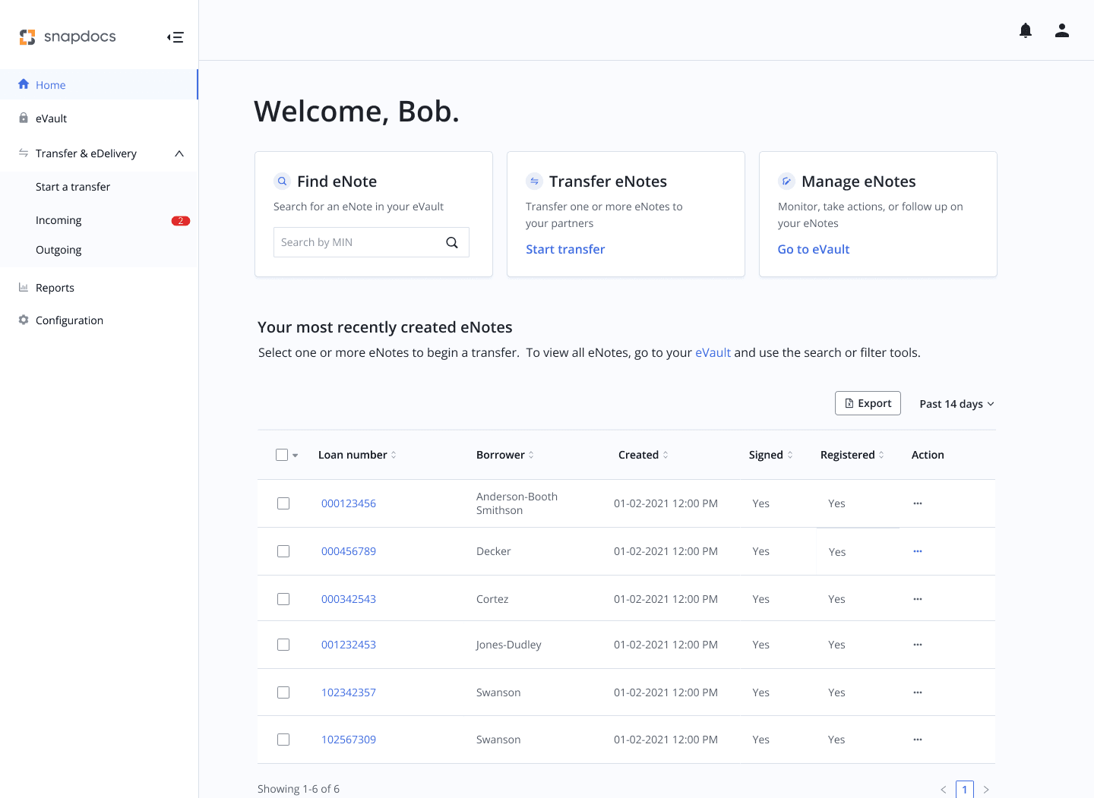The image size is (1094, 798).
Task: Select page 1 in pagination
Action: [x=965, y=790]
